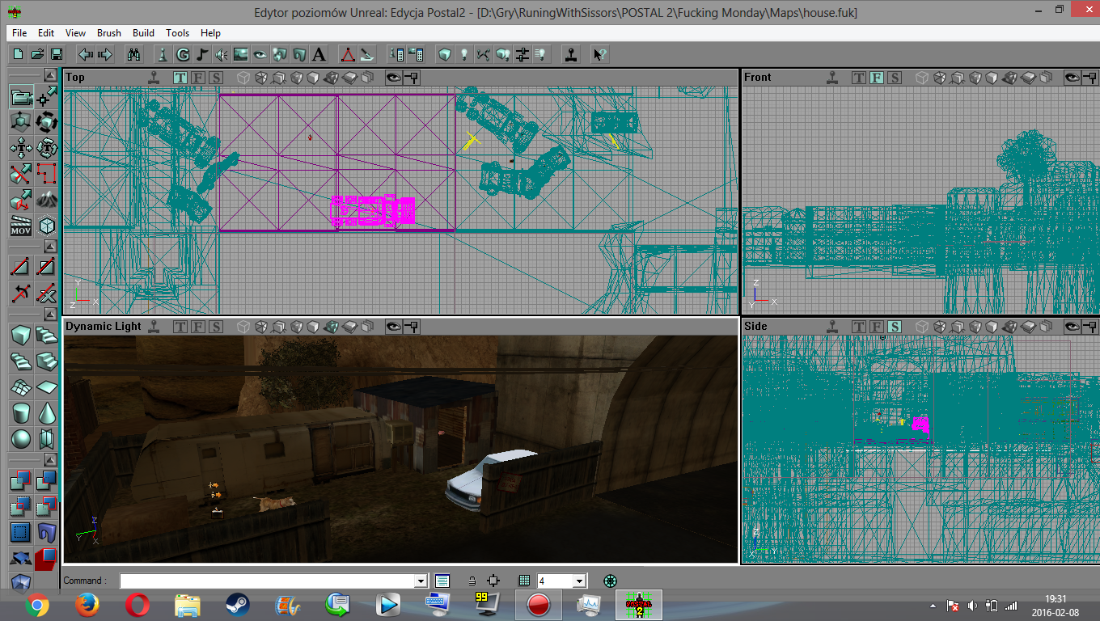Click the context help pointer icon
1100x621 pixels.
click(x=599, y=54)
